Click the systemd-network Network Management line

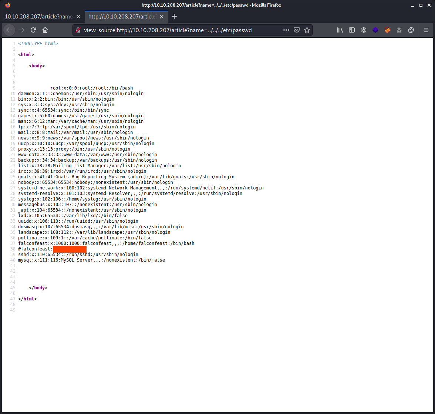141,188
